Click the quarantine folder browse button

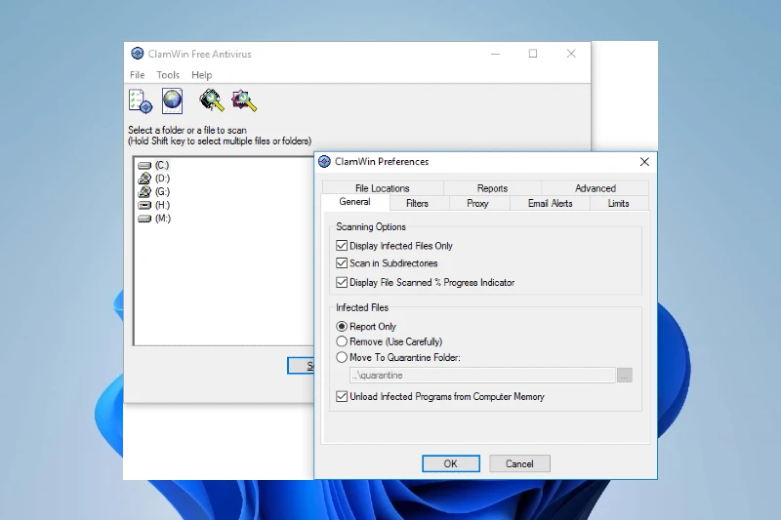(625, 376)
